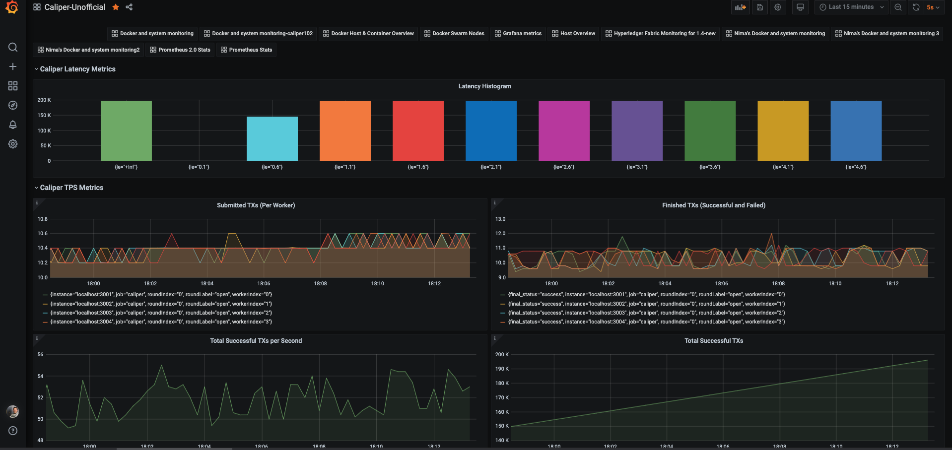952x450 pixels.
Task: Open Submitted TXs (Per Worker) panel menu
Action: [x=256, y=205]
